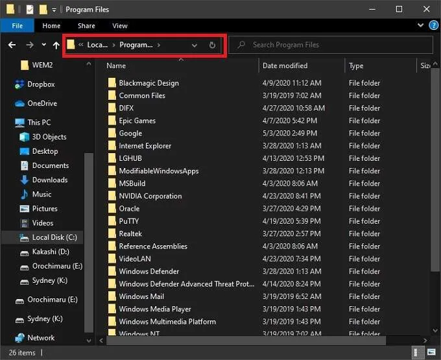
Task: Switch to the View ribbon tab
Action: click(120, 26)
